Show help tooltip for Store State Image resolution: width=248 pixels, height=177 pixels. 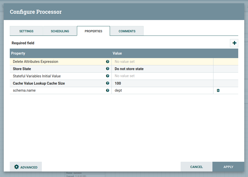coord(107,69)
